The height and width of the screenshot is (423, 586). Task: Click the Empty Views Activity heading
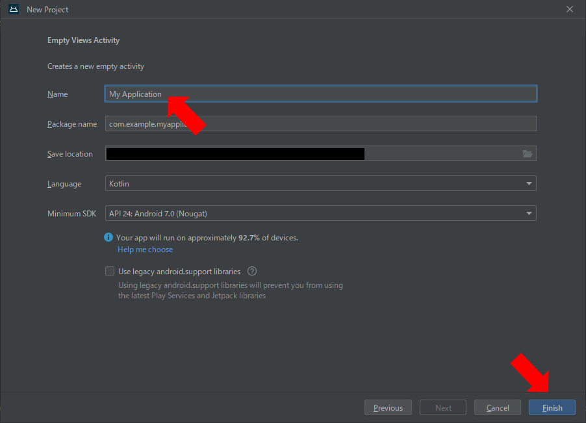83,40
